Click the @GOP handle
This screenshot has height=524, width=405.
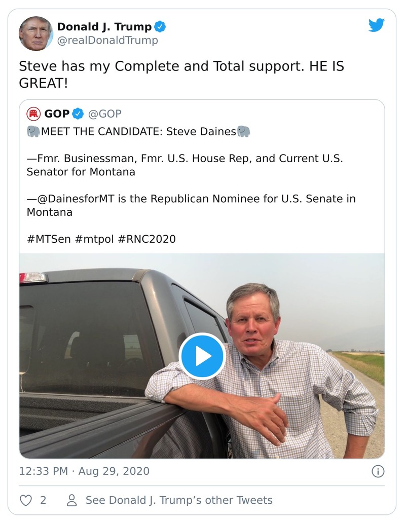[x=105, y=114]
